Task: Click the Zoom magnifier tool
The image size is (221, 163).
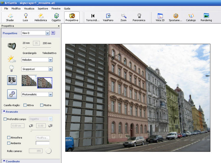Action: click(x=123, y=17)
